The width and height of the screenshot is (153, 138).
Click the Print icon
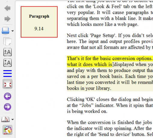[x=5, y=31]
